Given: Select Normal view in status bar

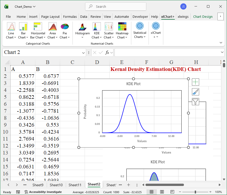Looking at the screenshot, I should point(152,192).
